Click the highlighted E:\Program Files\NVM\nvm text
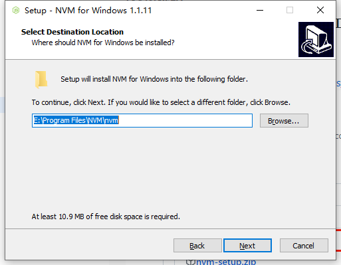Image resolution: width=341 pixels, height=265 pixels. click(76, 120)
